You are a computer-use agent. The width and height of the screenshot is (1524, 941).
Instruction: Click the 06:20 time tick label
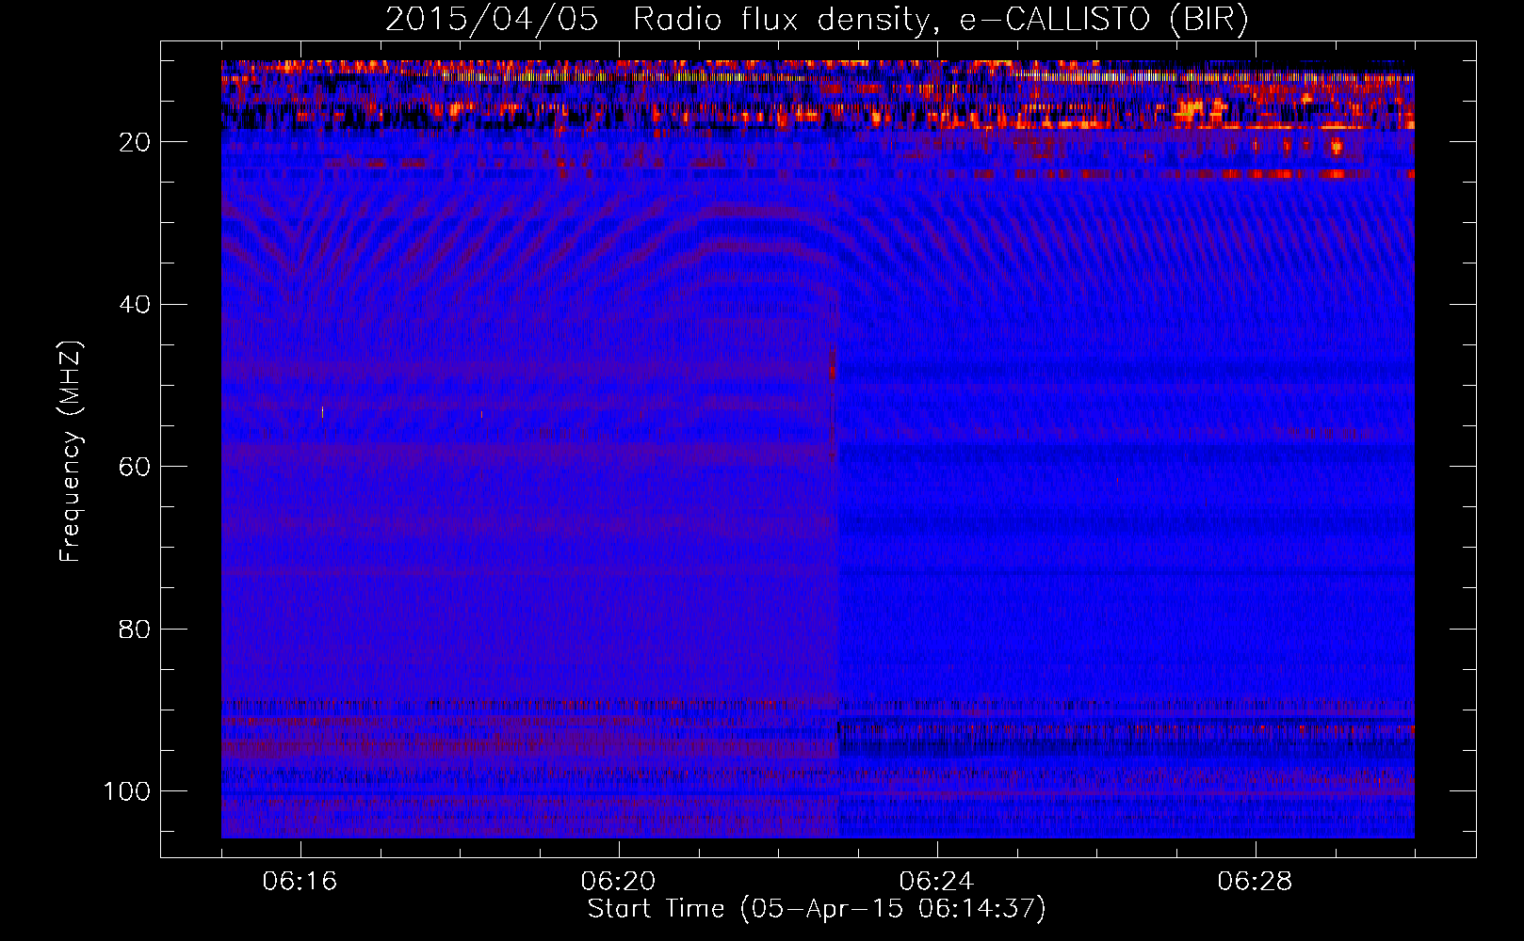click(x=618, y=882)
